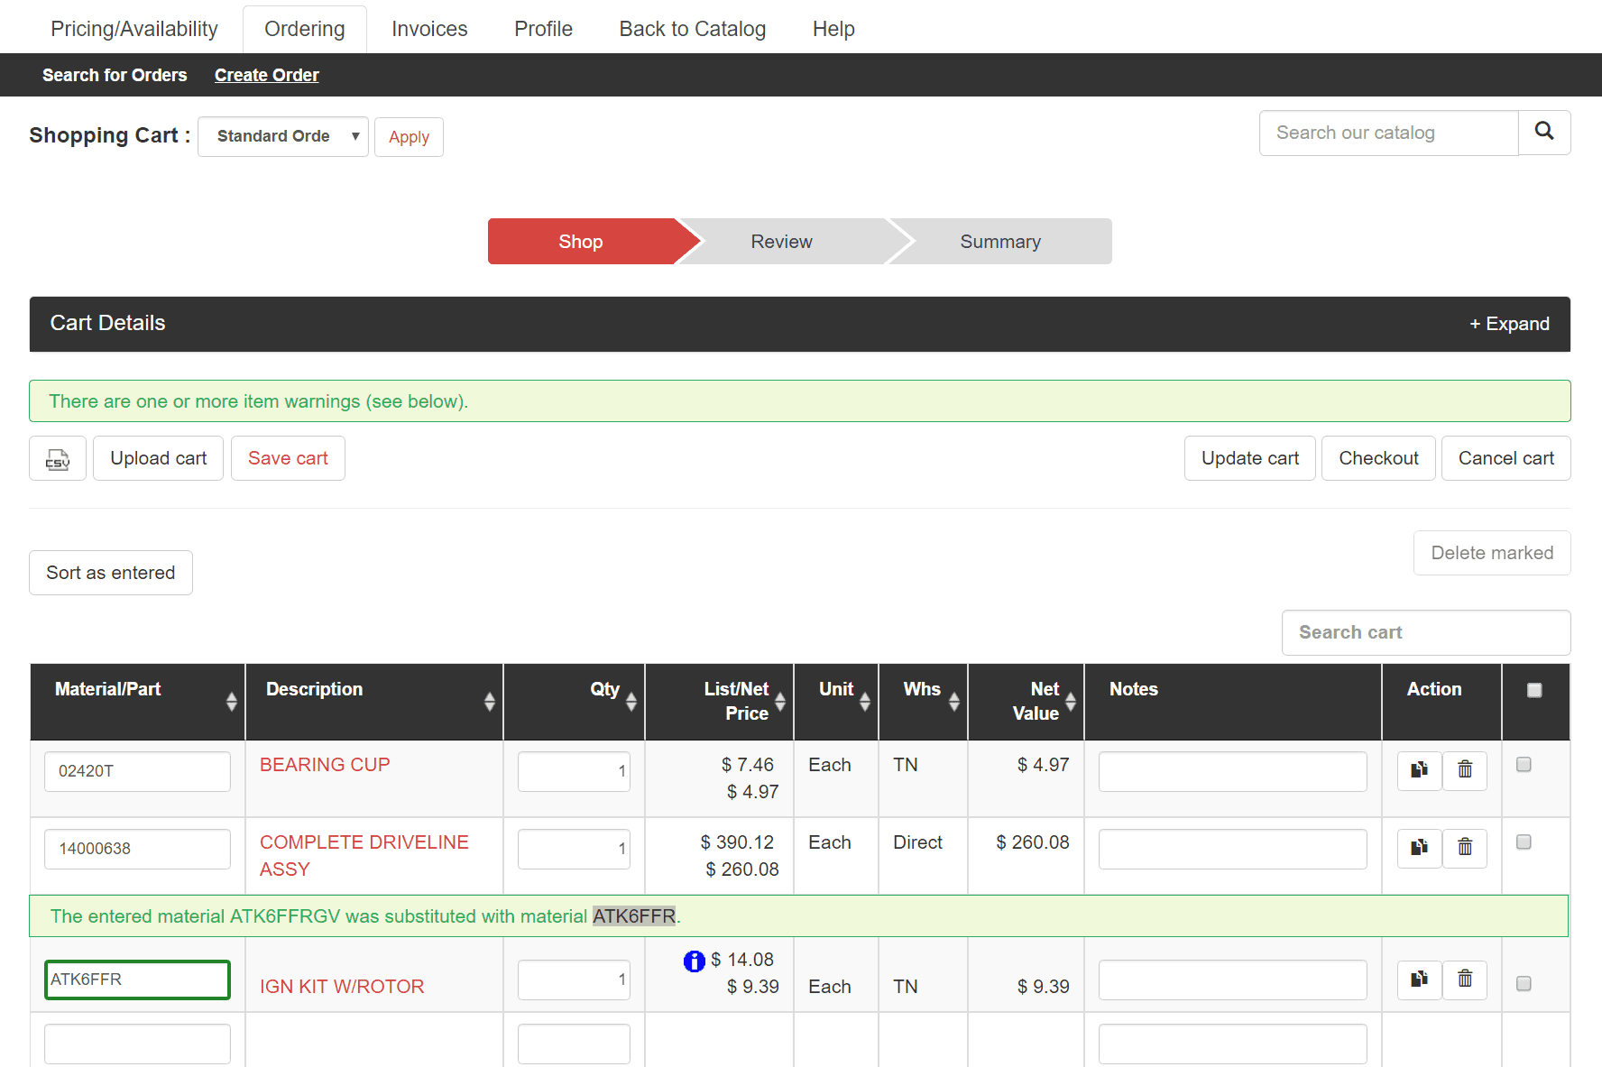The width and height of the screenshot is (1602, 1067).
Task: Click the CSV export icon
Action: [x=58, y=459]
